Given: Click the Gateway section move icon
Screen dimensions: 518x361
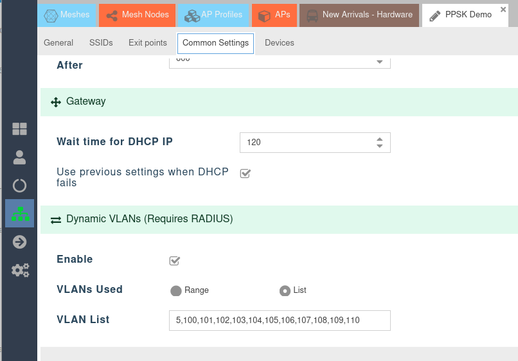Looking at the screenshot, I should pos(55,102).
